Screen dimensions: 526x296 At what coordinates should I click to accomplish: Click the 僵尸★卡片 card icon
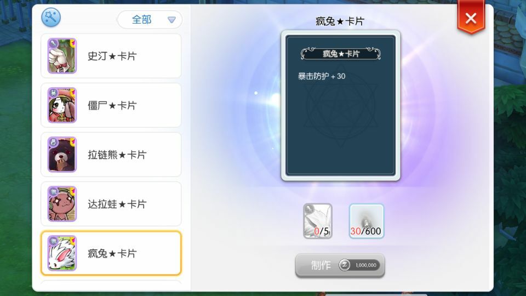[62, 105]
